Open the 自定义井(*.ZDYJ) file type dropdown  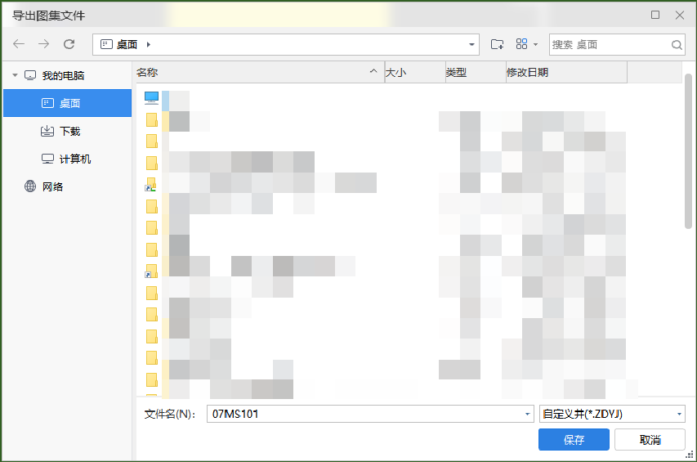[x=612, y=414]
